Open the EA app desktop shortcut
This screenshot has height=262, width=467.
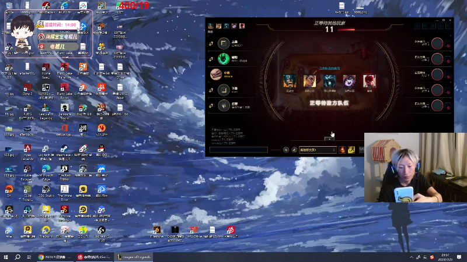tap(9, 192)
